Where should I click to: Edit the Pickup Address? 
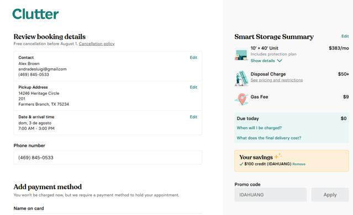click(x=193, y=87)
